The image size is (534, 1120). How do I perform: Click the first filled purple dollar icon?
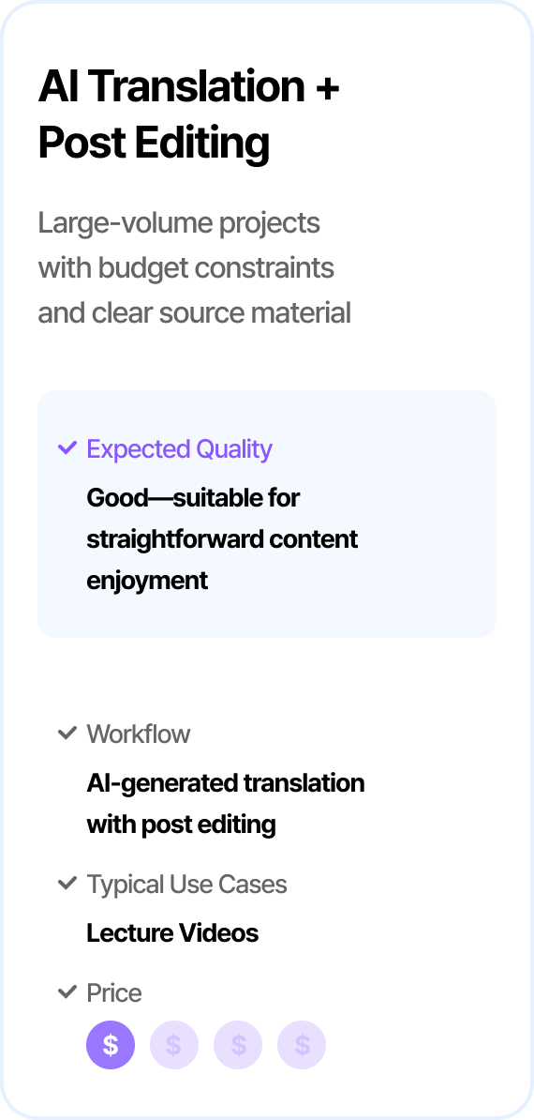(x=111, y=1045)
